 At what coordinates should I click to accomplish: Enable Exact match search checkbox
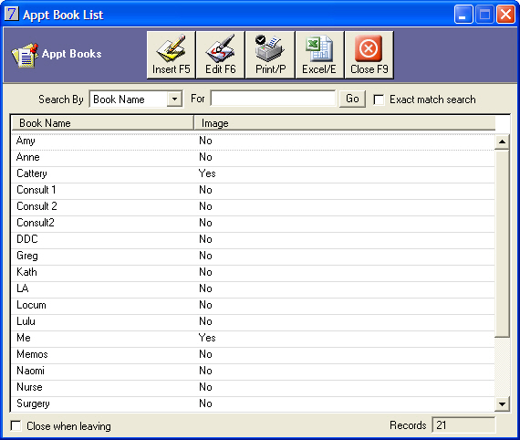[379, 100]
